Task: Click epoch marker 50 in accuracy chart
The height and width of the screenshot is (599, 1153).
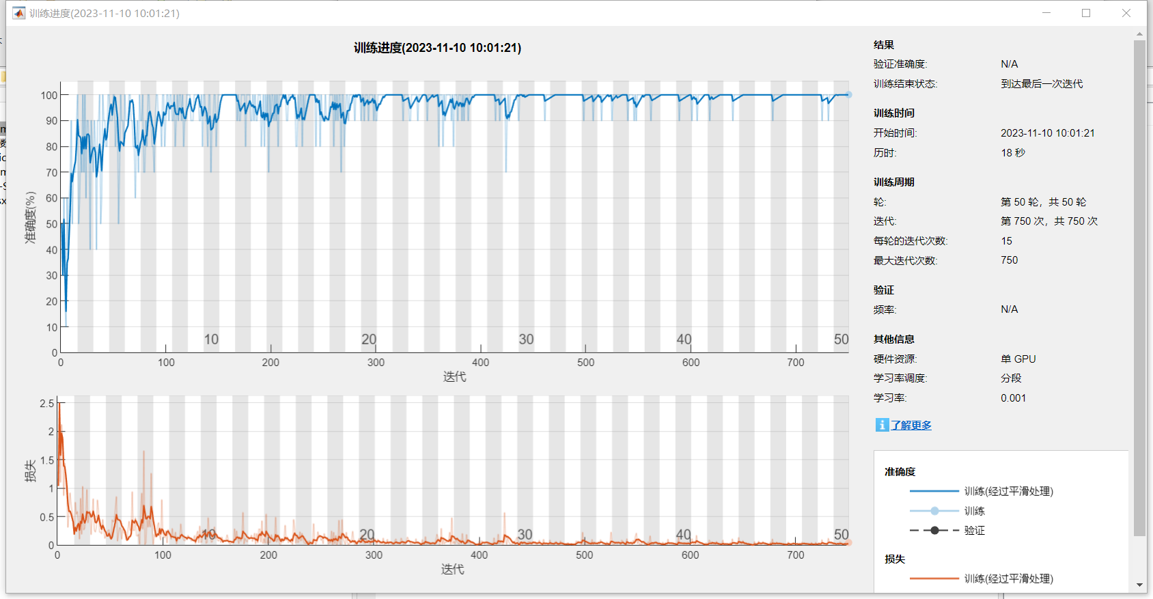Action: [x=841, y=339]
